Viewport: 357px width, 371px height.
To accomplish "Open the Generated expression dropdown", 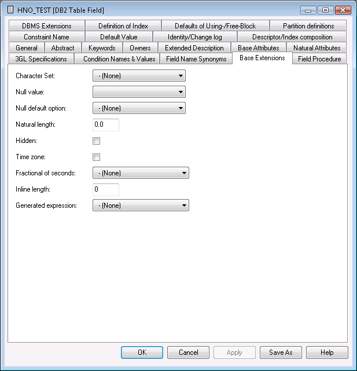I will tap(141, 205).
